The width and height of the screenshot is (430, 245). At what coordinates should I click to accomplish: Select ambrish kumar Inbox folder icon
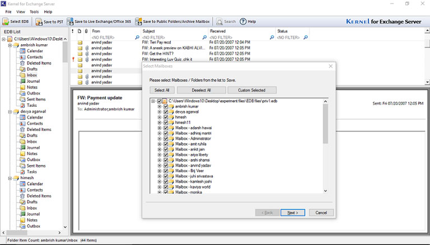coord(22,75)
